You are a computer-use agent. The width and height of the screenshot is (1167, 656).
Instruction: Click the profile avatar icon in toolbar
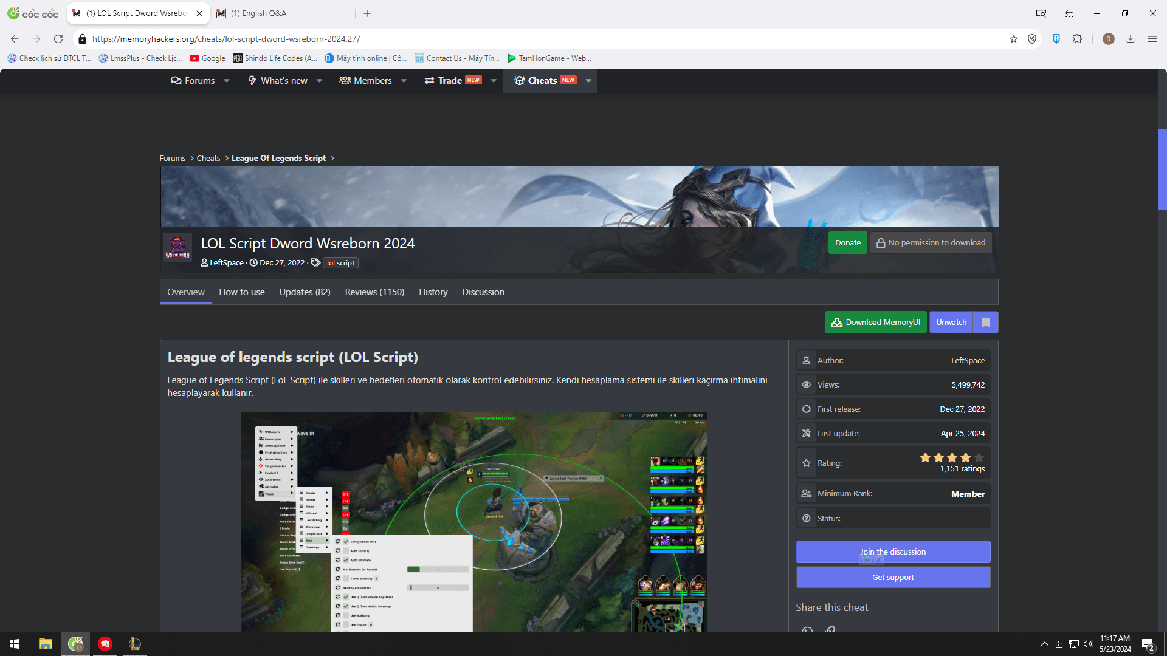[1109, 39]
